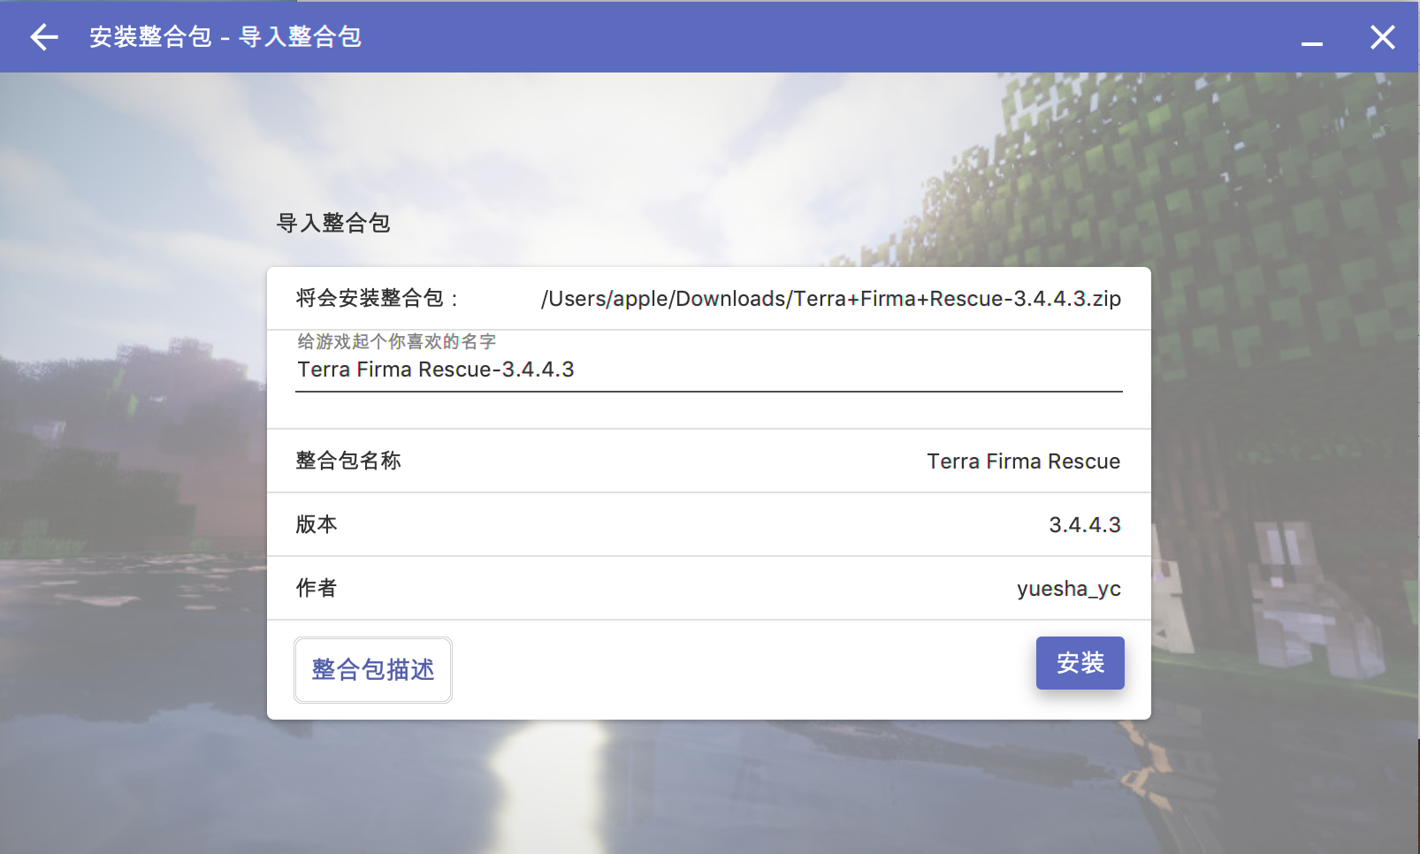
Task: Select the modpack zip file path text
Action: point(831,299)
